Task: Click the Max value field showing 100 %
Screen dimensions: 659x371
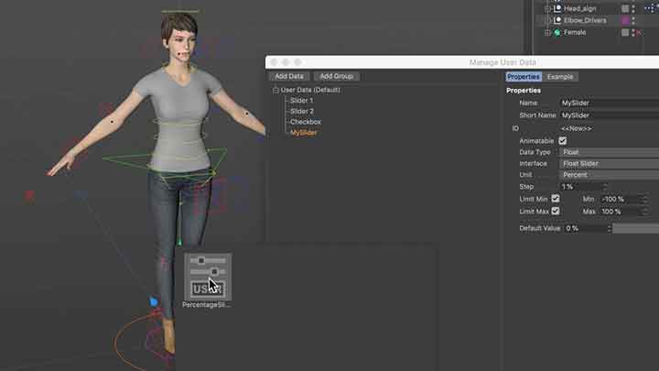Action: (621, 212)
